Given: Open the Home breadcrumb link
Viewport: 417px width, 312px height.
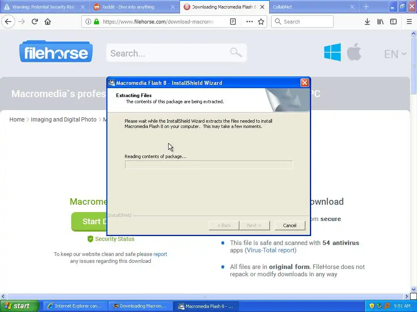Looking at the screenshot, I should tap(17, 119).
